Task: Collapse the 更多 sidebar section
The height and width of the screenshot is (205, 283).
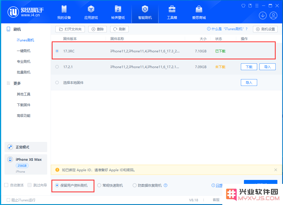Action: pos(17,83)
